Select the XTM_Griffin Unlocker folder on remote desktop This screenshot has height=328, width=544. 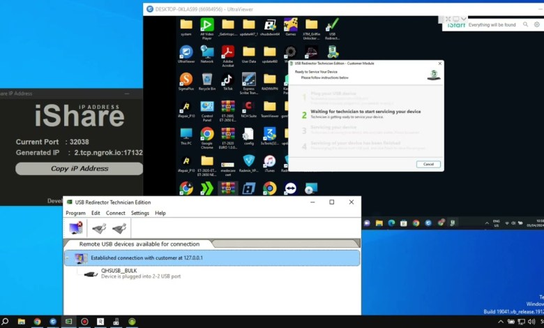pos(311,29)
